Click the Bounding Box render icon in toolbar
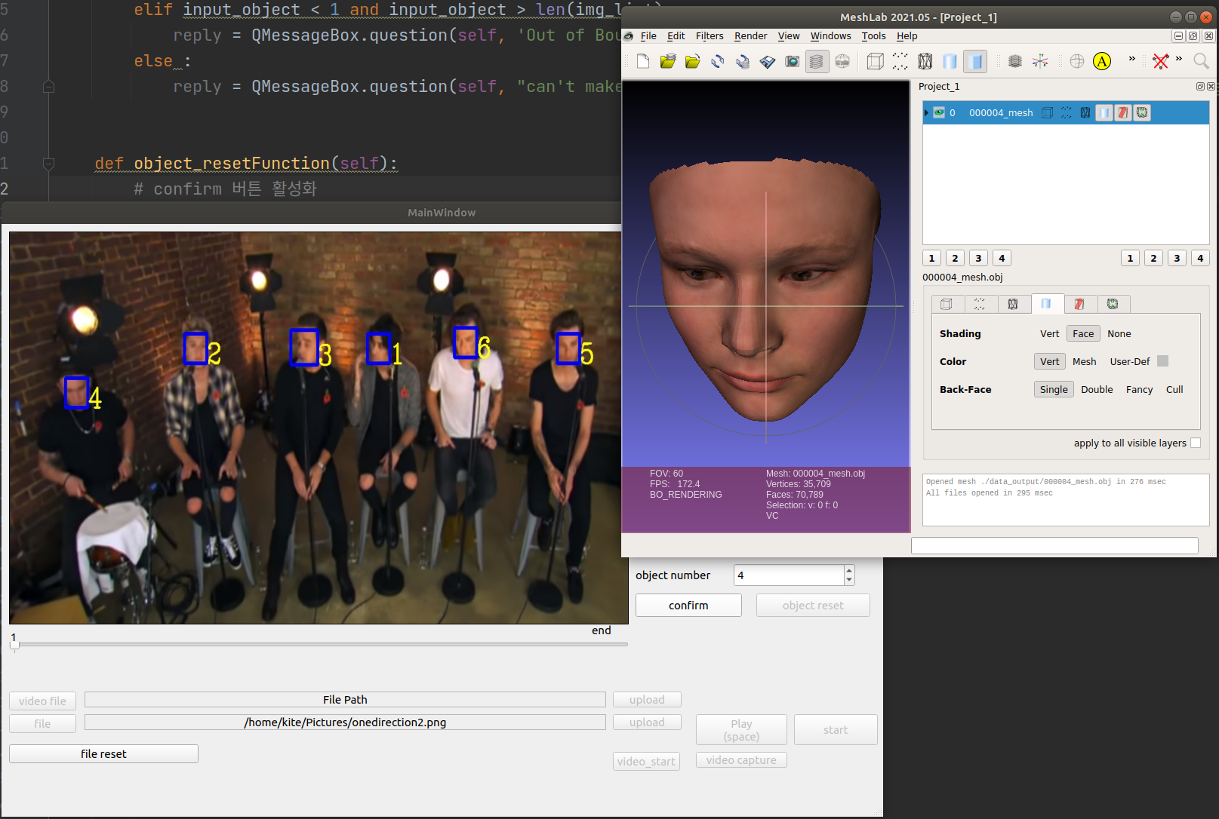The height and width of the screenshot is (819, 1219). pos(876,61)
